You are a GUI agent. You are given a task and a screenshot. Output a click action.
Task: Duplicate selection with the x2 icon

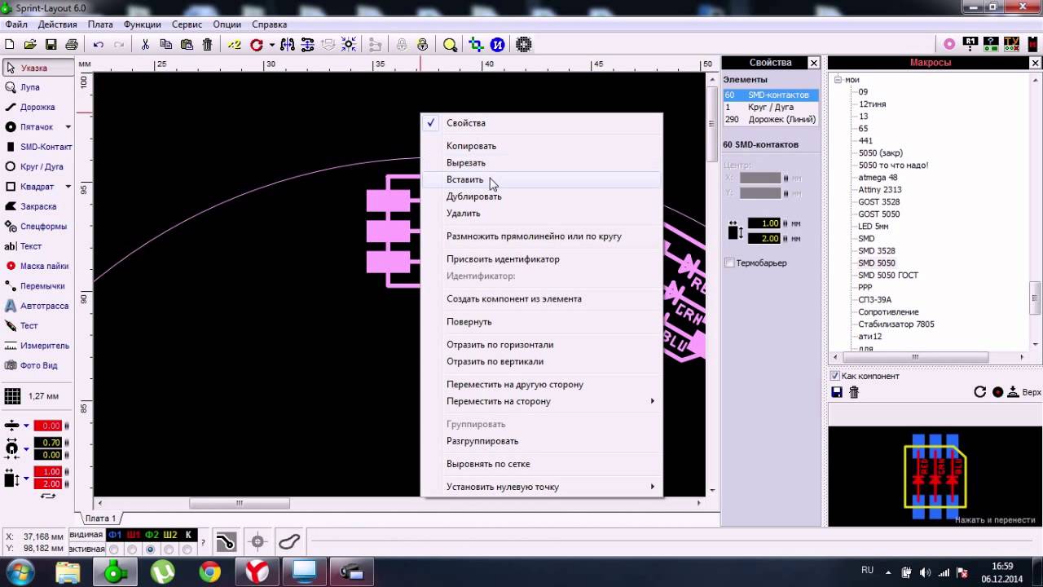234,45
